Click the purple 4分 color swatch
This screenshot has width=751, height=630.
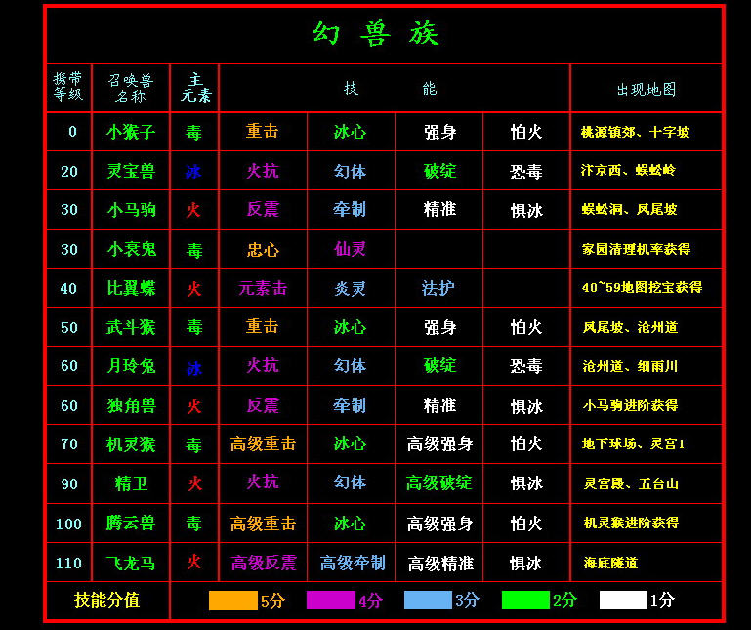(x=330, y=601)
